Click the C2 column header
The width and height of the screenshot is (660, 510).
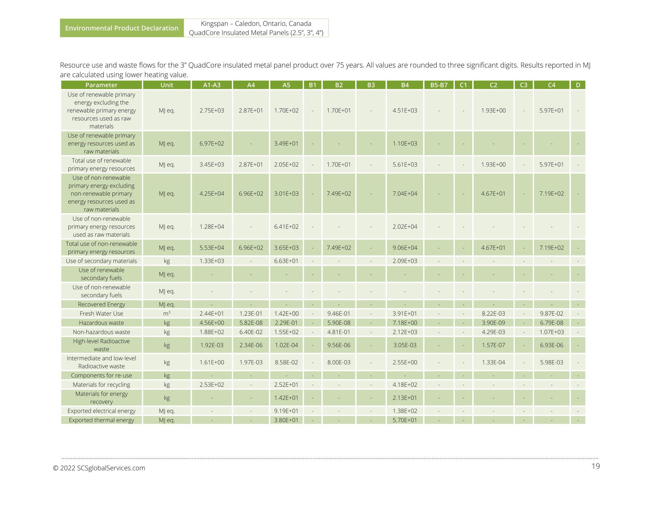click(493, 85)
